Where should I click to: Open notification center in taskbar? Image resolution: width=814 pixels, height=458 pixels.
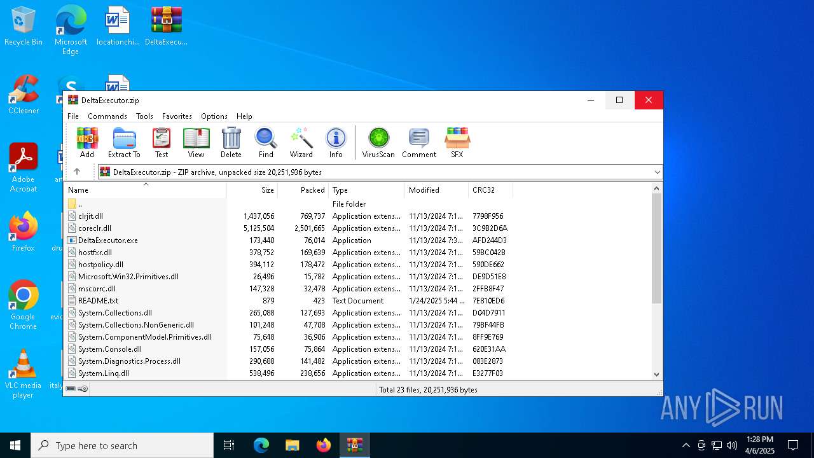click(x=793, y=445)
